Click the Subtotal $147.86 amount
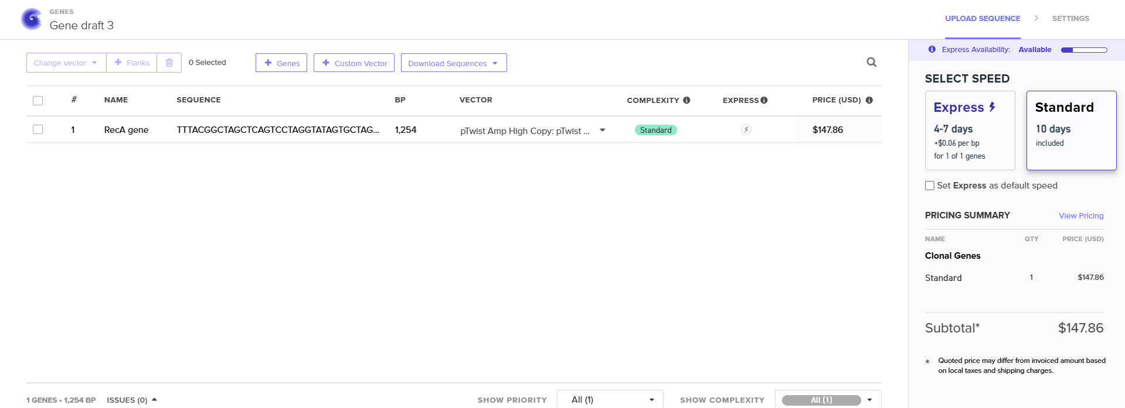 point(1080,328)
